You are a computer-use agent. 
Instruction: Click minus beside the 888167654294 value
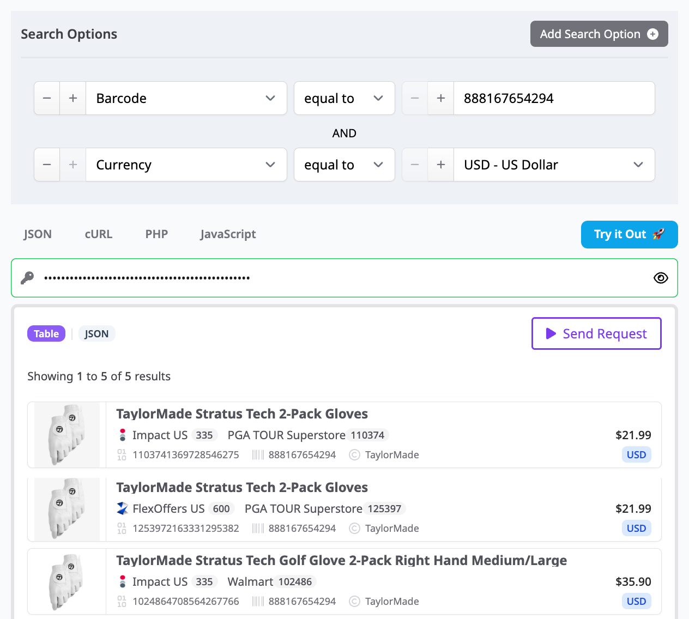pos(415,98)
